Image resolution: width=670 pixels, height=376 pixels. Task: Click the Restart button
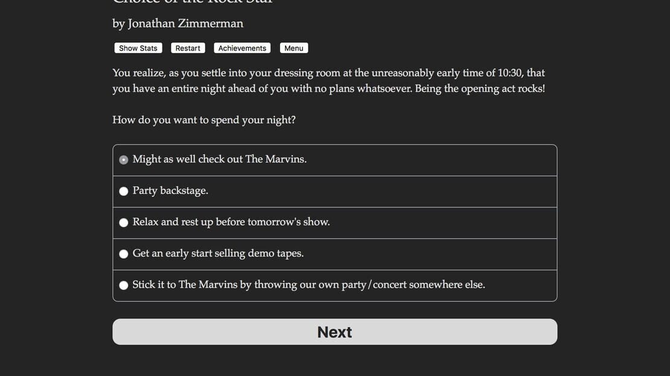188,48
